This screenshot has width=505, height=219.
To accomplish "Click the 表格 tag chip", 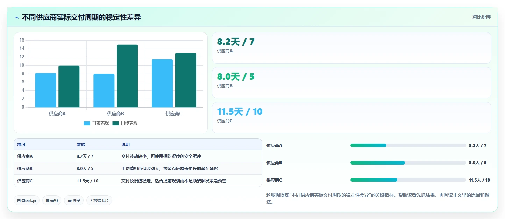I will 52,200.
